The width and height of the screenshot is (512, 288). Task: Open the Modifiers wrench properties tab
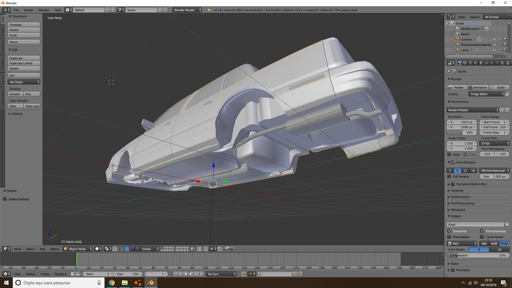492,63
